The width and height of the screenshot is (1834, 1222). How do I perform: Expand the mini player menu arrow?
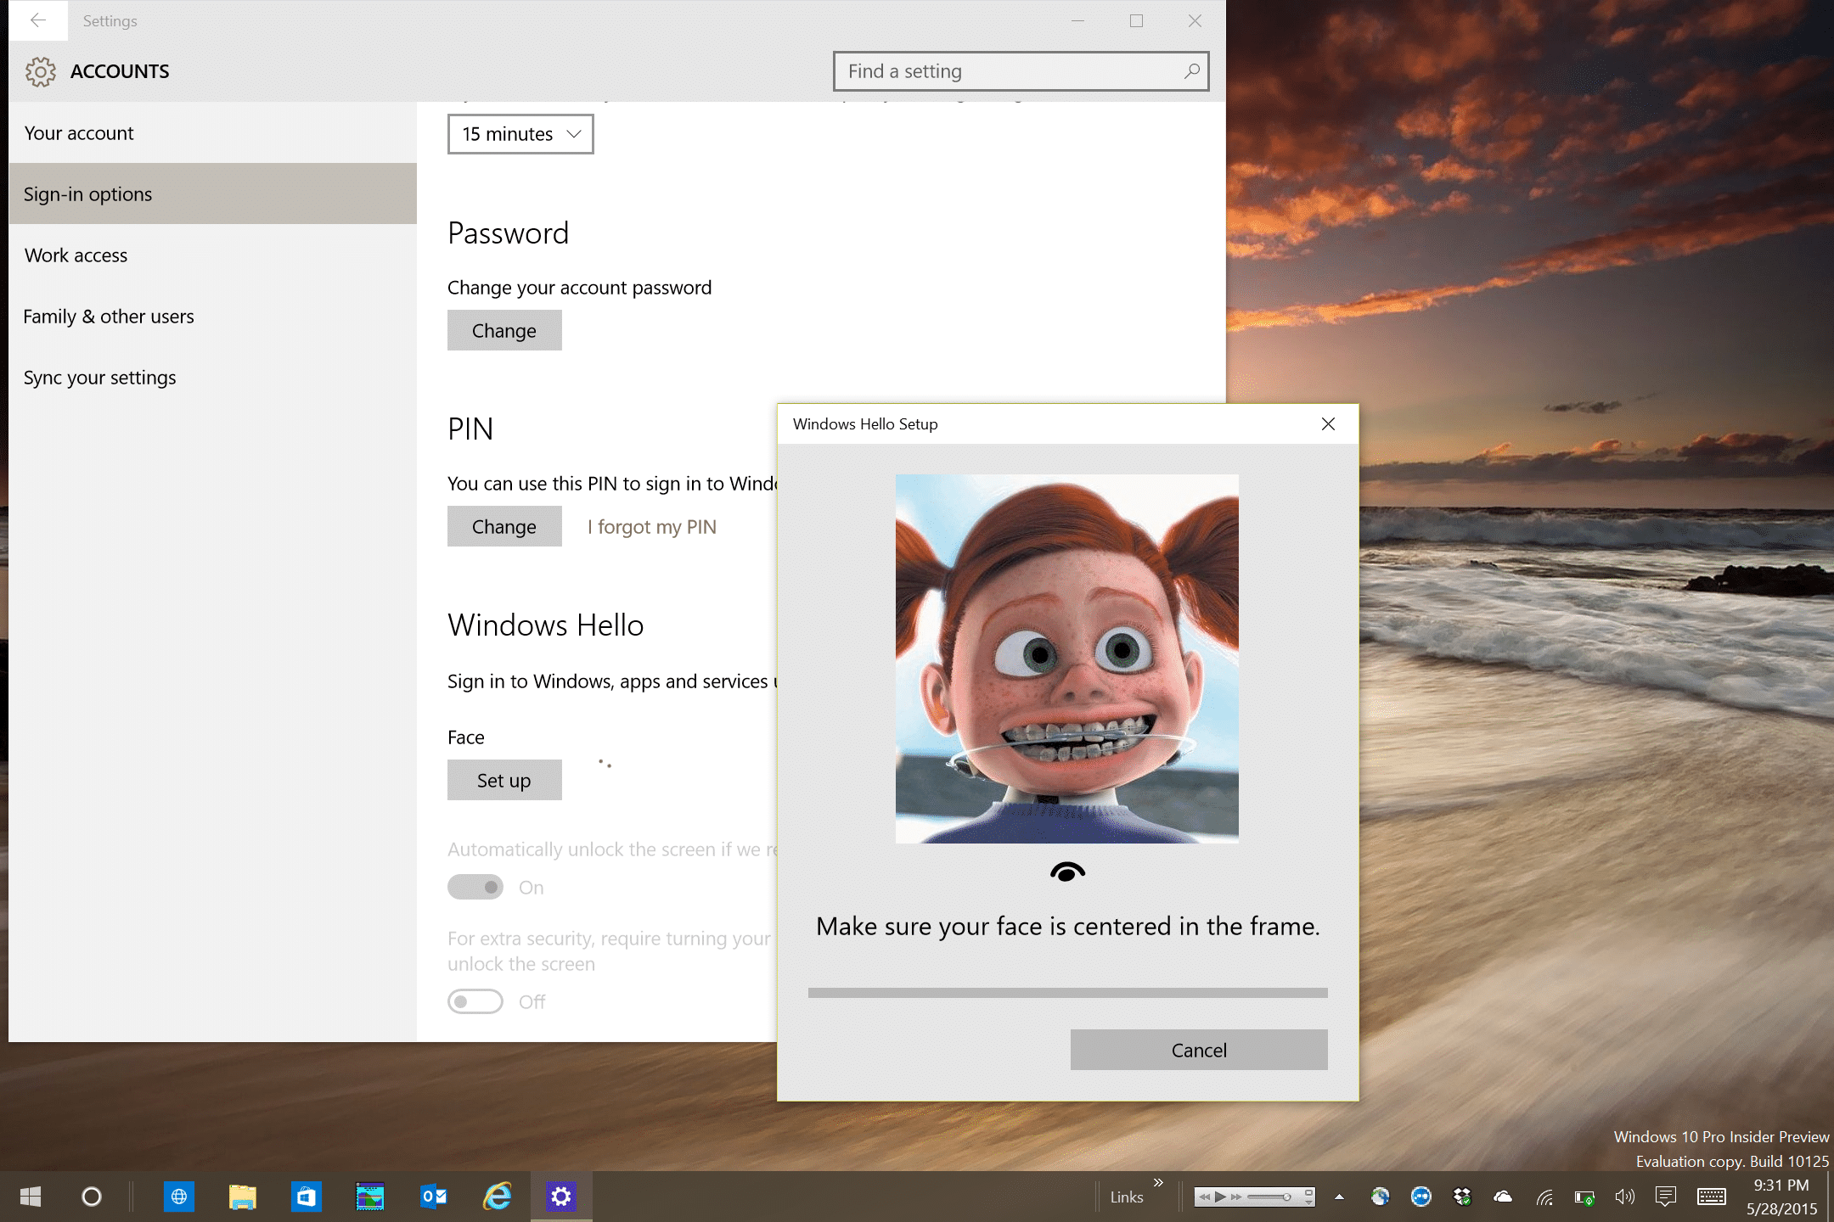click(1309, 1202)
